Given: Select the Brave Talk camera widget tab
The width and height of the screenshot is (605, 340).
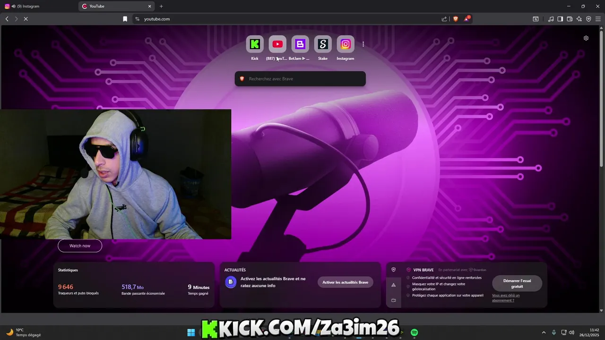Looking at the screenshot, I should pyautogui.click(x=393, y=300).
